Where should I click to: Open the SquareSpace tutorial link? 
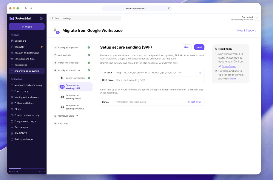click(x=229, y=66)
